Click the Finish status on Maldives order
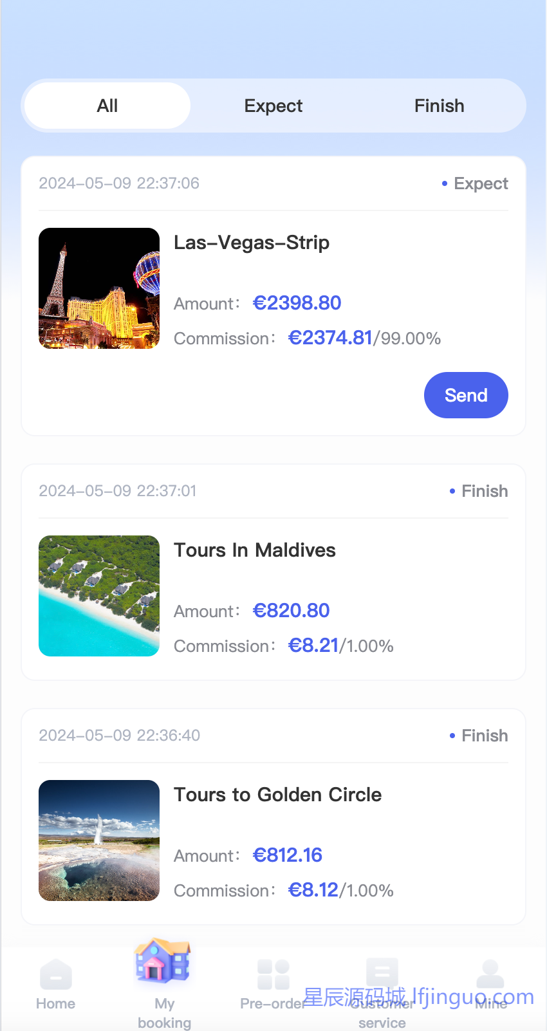547x1031 pixels. tap(484, 492)
